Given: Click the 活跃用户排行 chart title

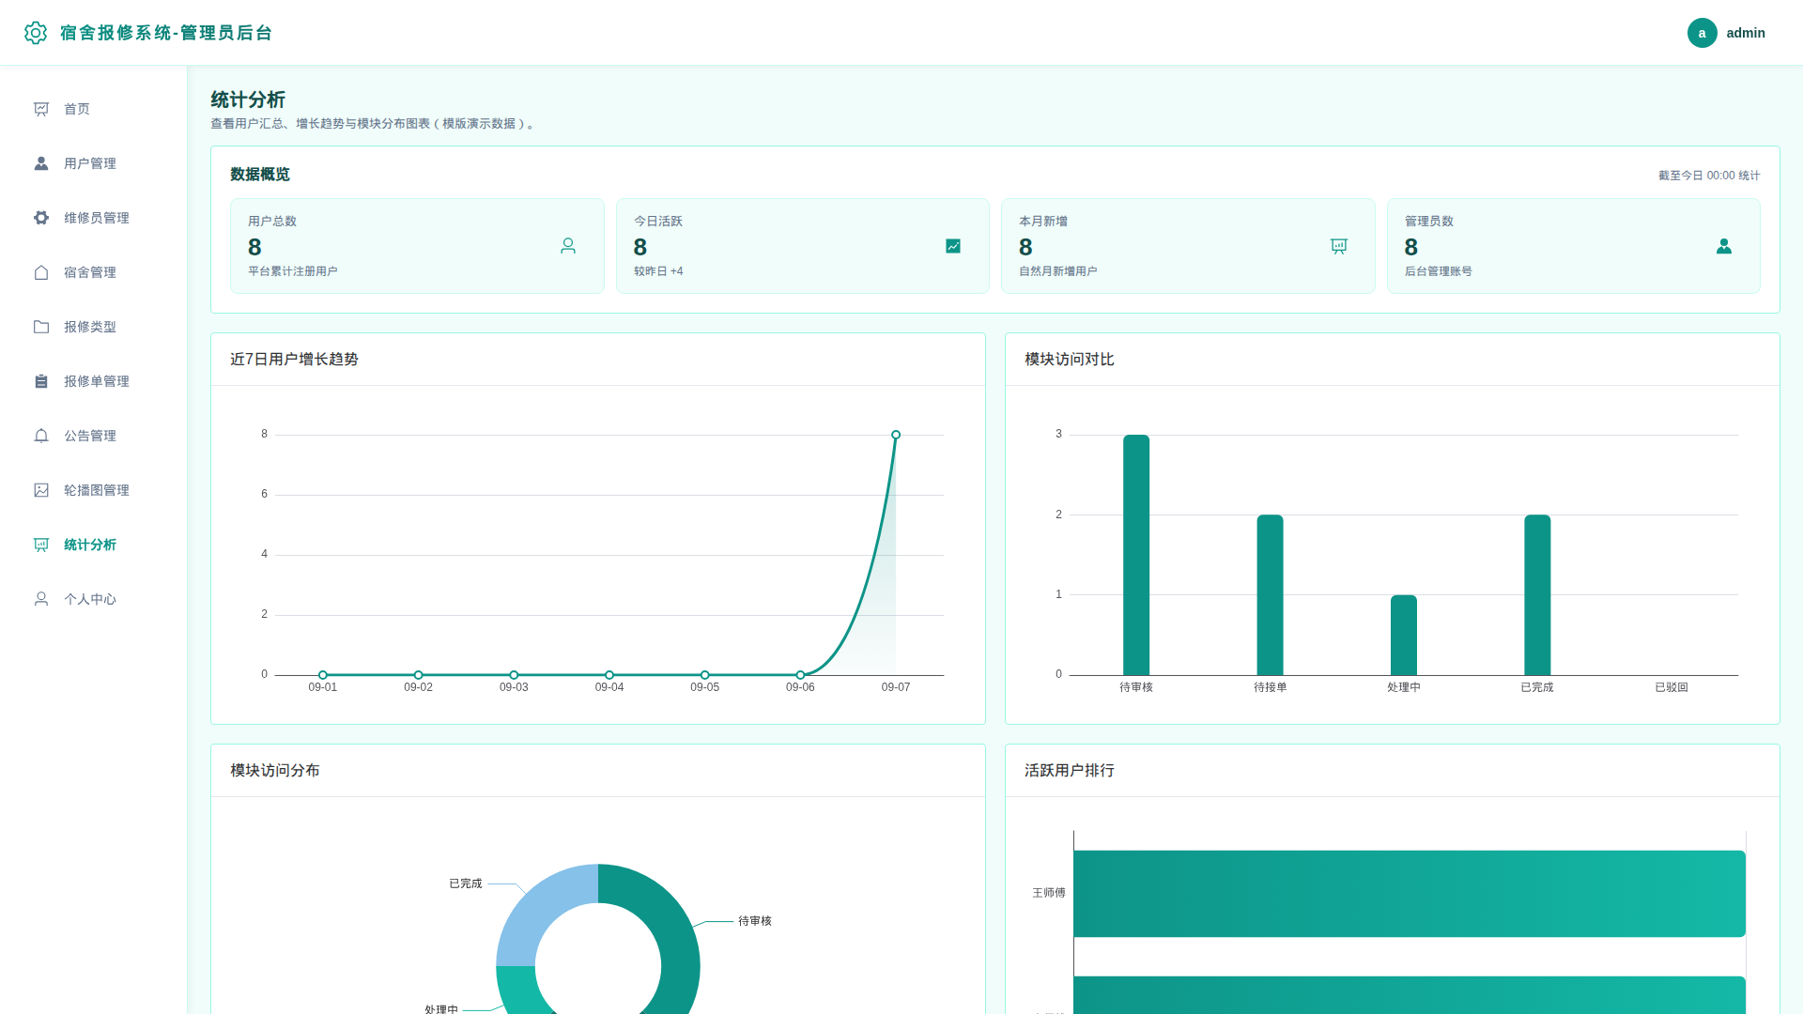Looking at the screenshot, I should (1070, 771).
